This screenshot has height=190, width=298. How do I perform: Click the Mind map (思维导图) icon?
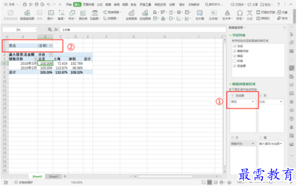(112, 12)
